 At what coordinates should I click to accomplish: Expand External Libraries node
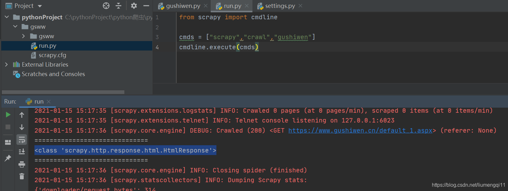[x=7, y=64]
